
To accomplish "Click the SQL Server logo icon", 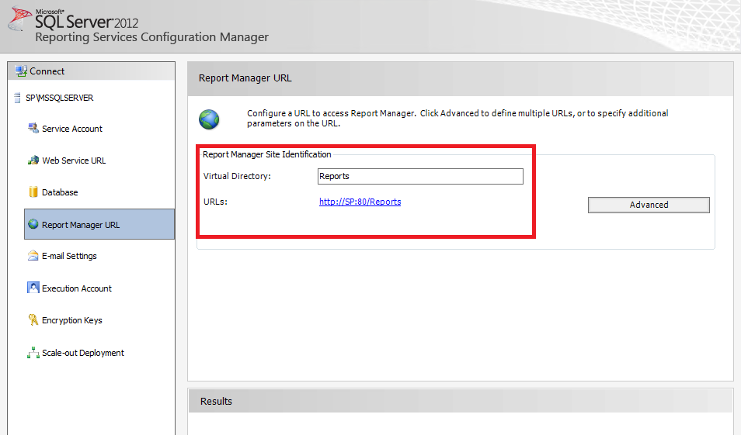I will [x=20, y=19].
